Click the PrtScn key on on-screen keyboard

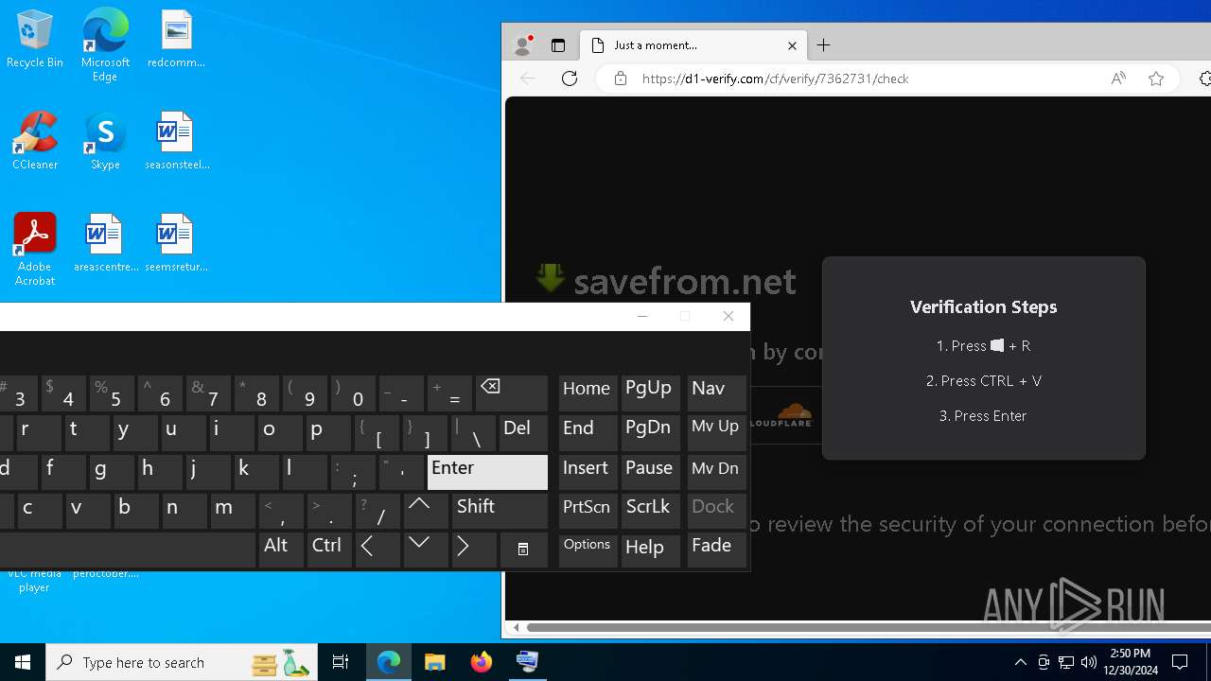588,510
